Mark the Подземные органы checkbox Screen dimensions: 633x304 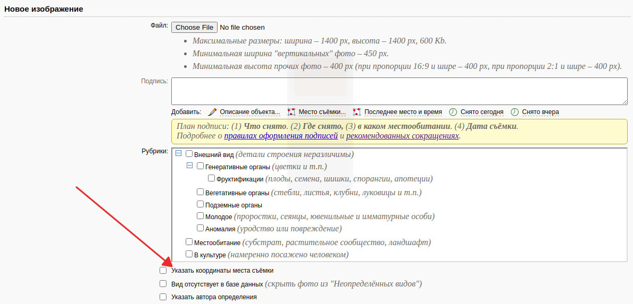(201, 204)
